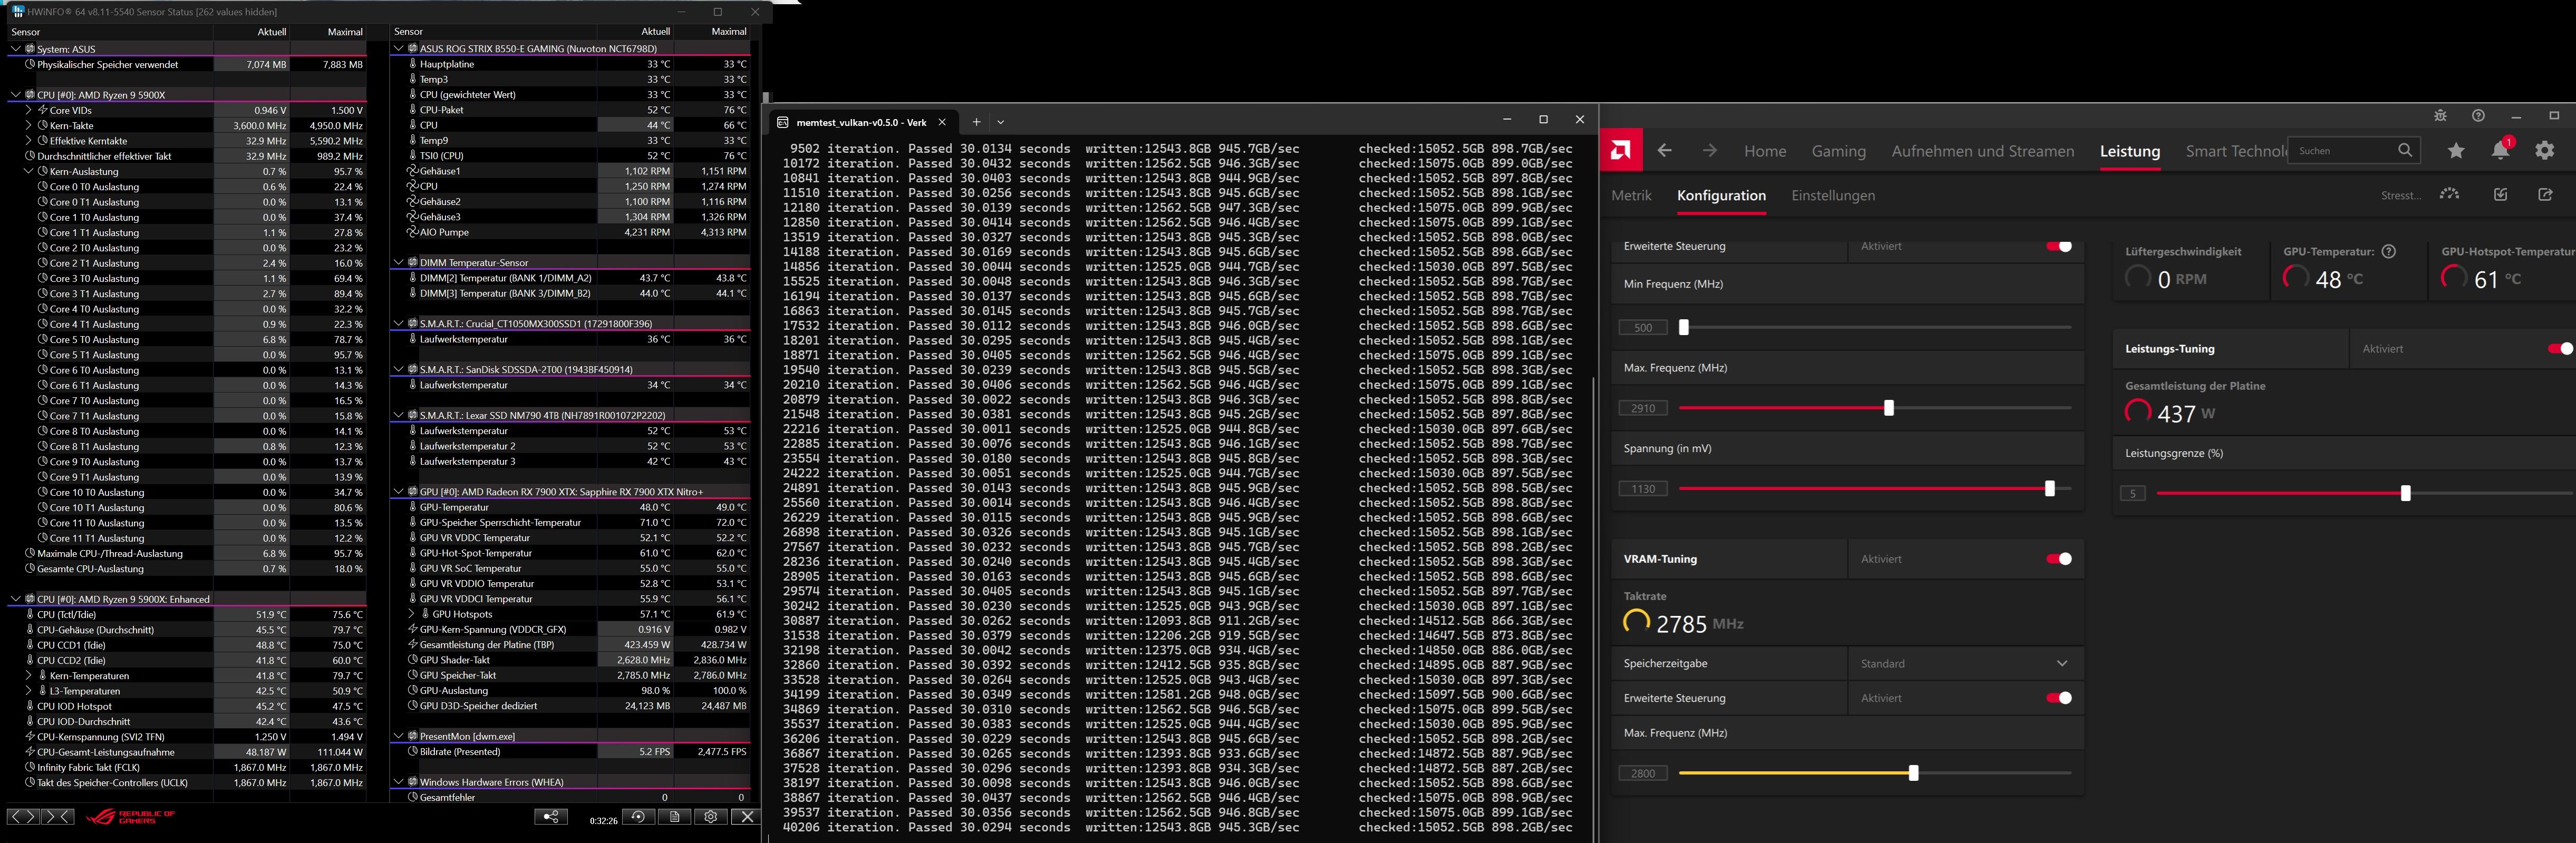Reset HWiNFO min/max values clock icon

point(638,817)
